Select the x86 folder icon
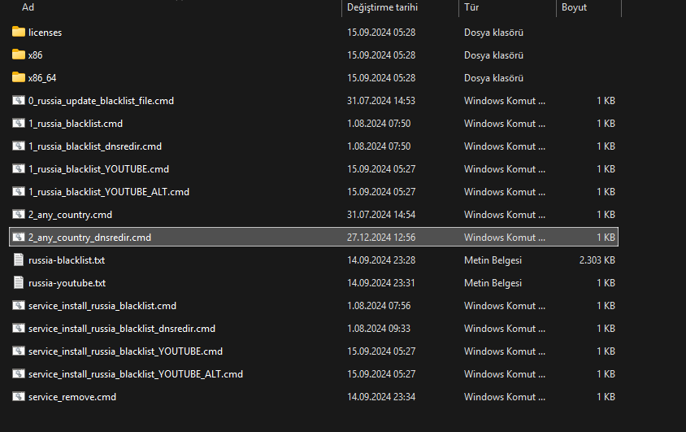686x432 pixels. 19,55
